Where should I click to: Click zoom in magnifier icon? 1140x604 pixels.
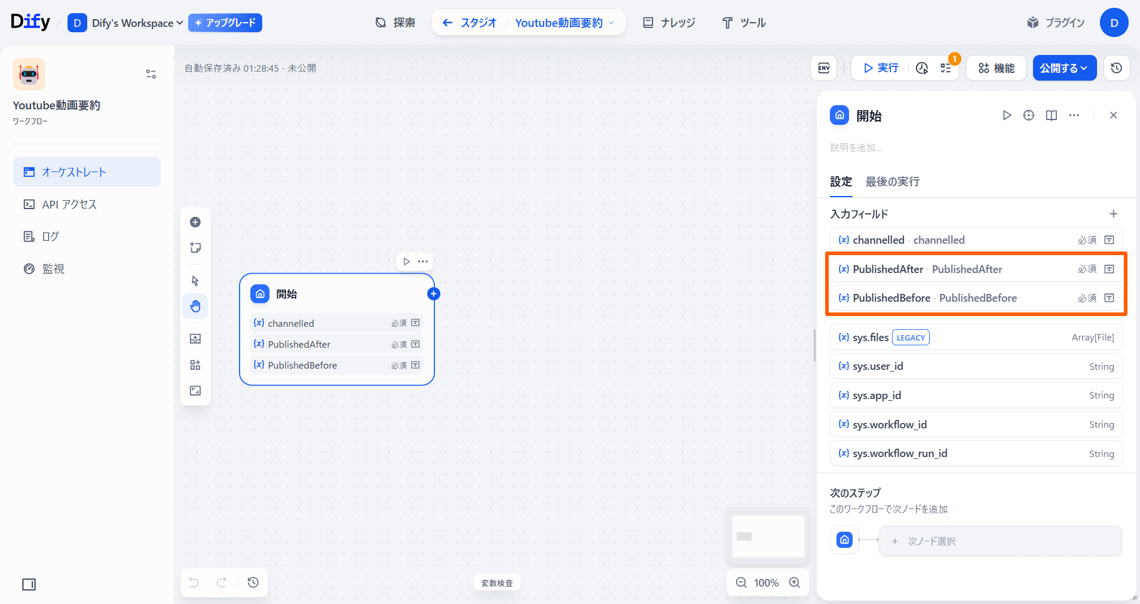tap(795, 582)
